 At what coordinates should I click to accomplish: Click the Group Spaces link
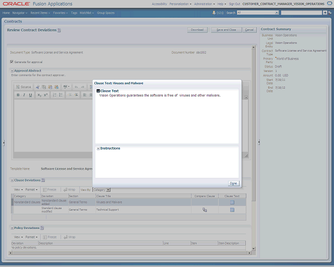pos(105,13)
